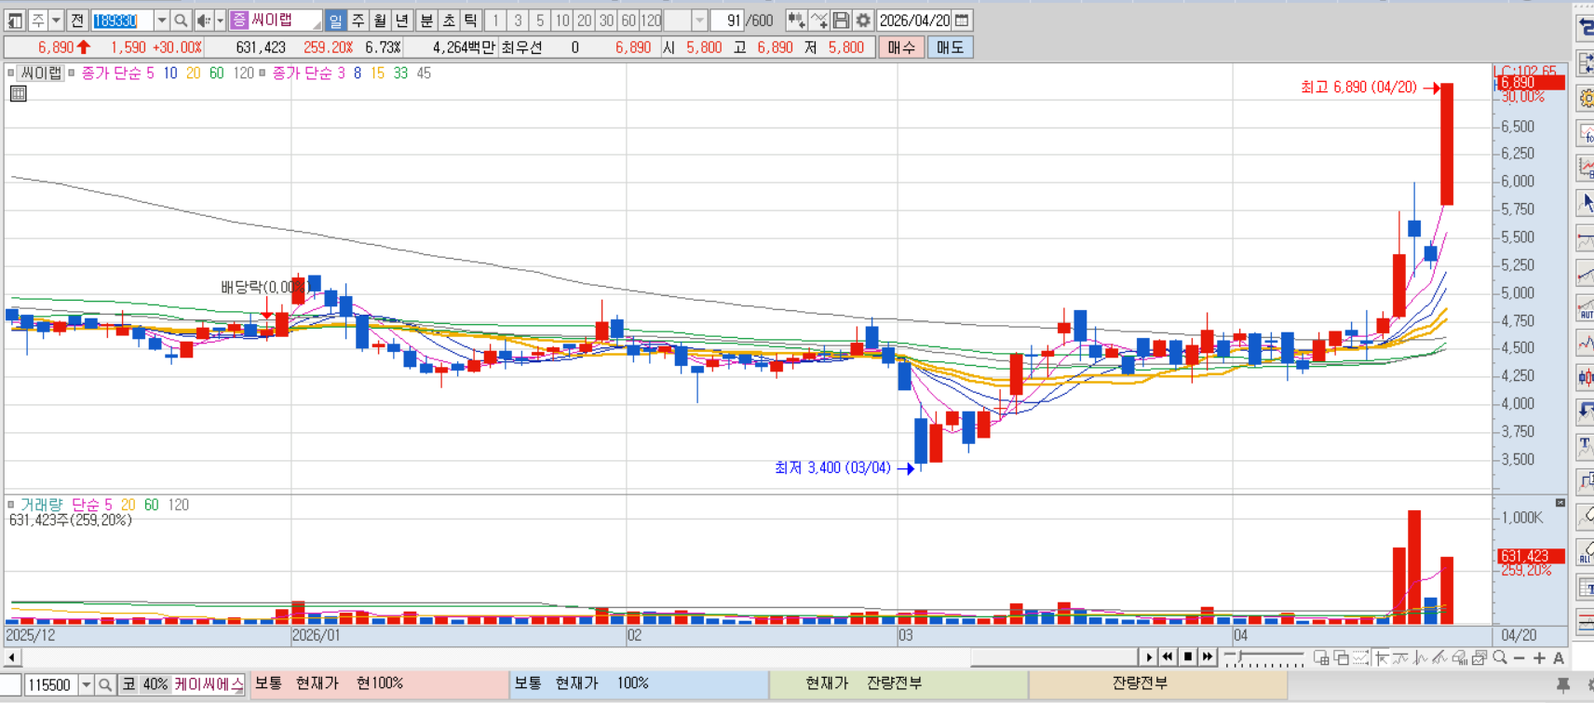1594x703 pixels.
Task: Switch to daily (일) chart period
Action: coord(335,20)
